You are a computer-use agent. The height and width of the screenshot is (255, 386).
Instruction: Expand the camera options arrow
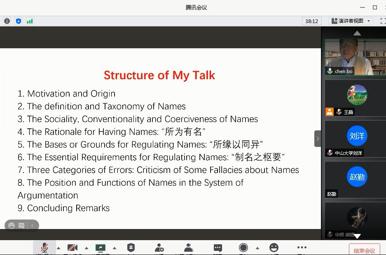point(87,248)
